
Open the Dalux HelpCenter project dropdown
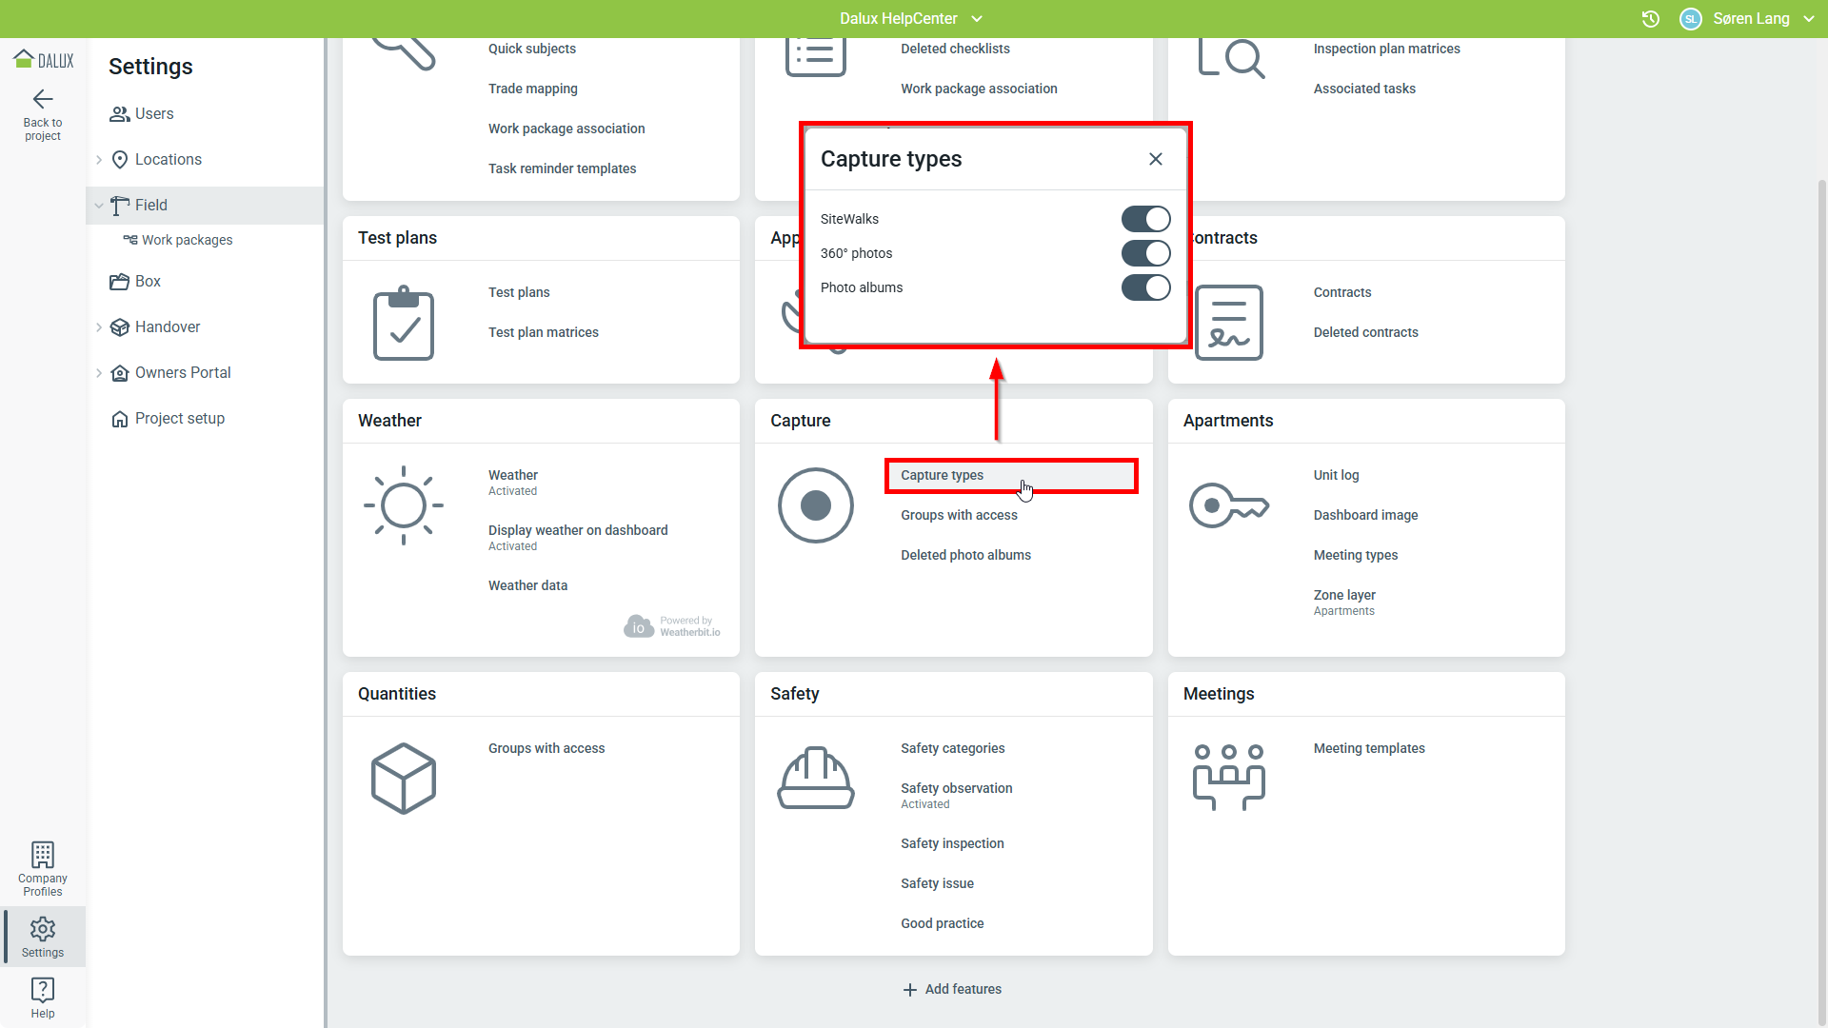point(911,19)
